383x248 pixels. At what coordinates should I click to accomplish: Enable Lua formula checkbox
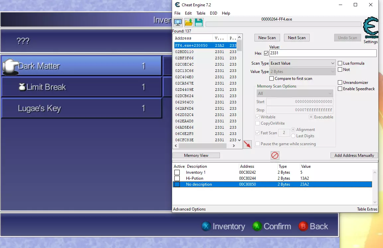tap(340, 63)
